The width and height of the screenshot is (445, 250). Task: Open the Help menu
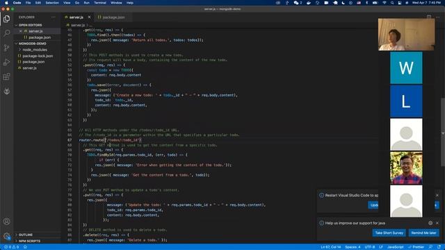(130, 3)
